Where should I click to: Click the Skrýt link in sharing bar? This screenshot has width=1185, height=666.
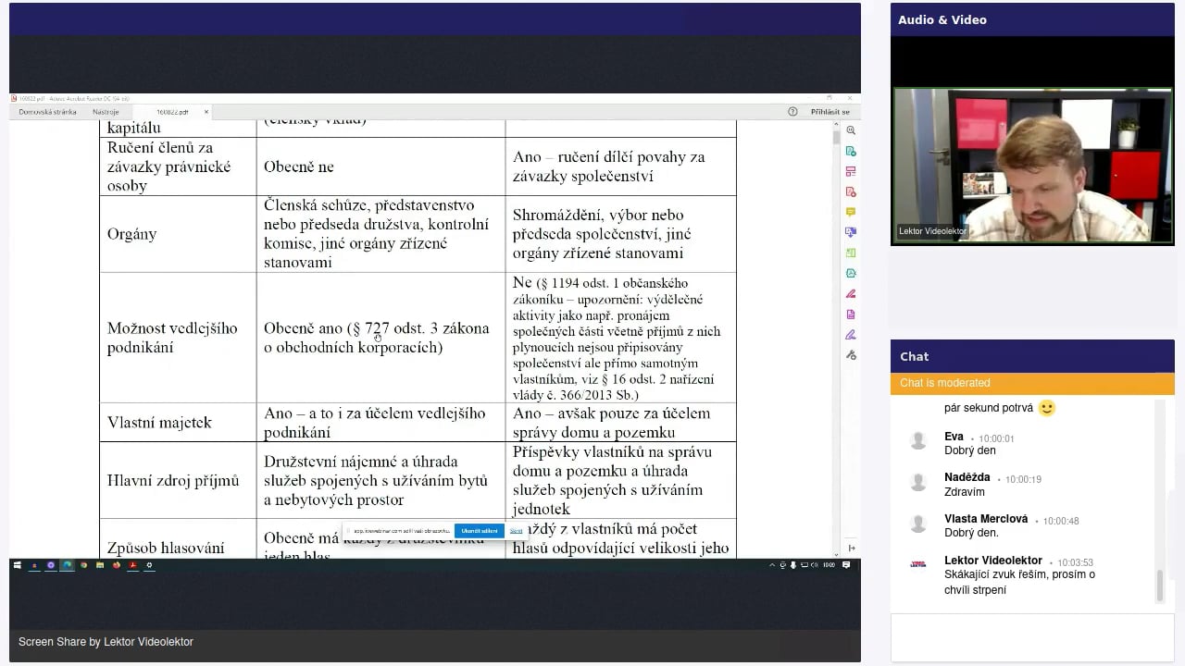pos(516,531)
